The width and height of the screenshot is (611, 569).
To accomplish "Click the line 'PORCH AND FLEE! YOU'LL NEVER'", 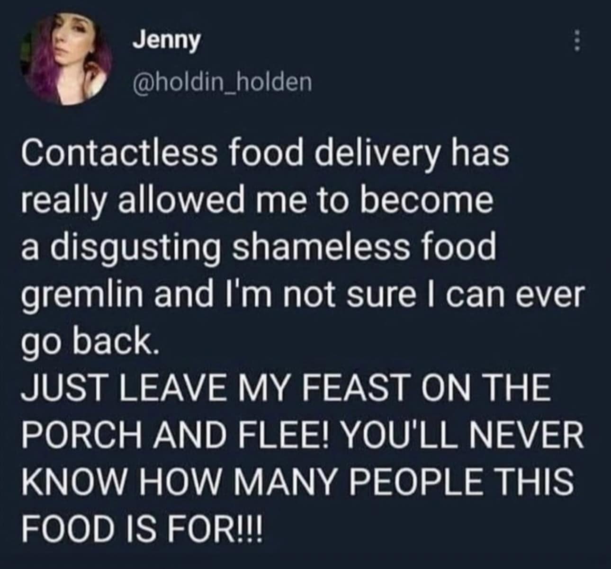I will (x=302, y=435).
